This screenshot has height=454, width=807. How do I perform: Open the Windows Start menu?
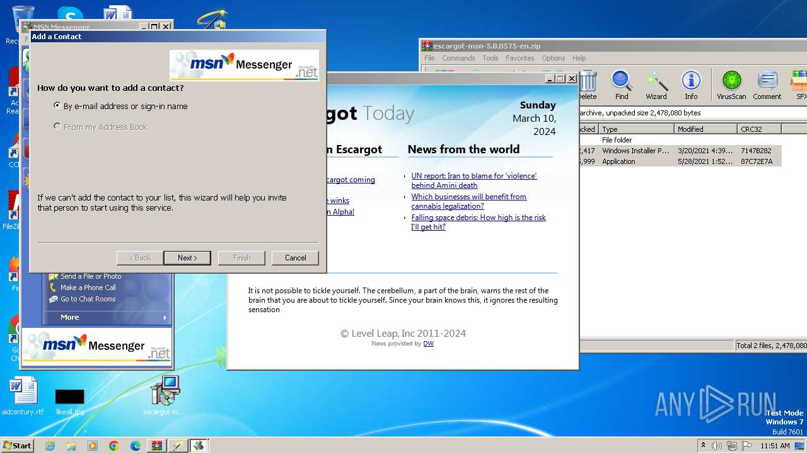[17, 446]
